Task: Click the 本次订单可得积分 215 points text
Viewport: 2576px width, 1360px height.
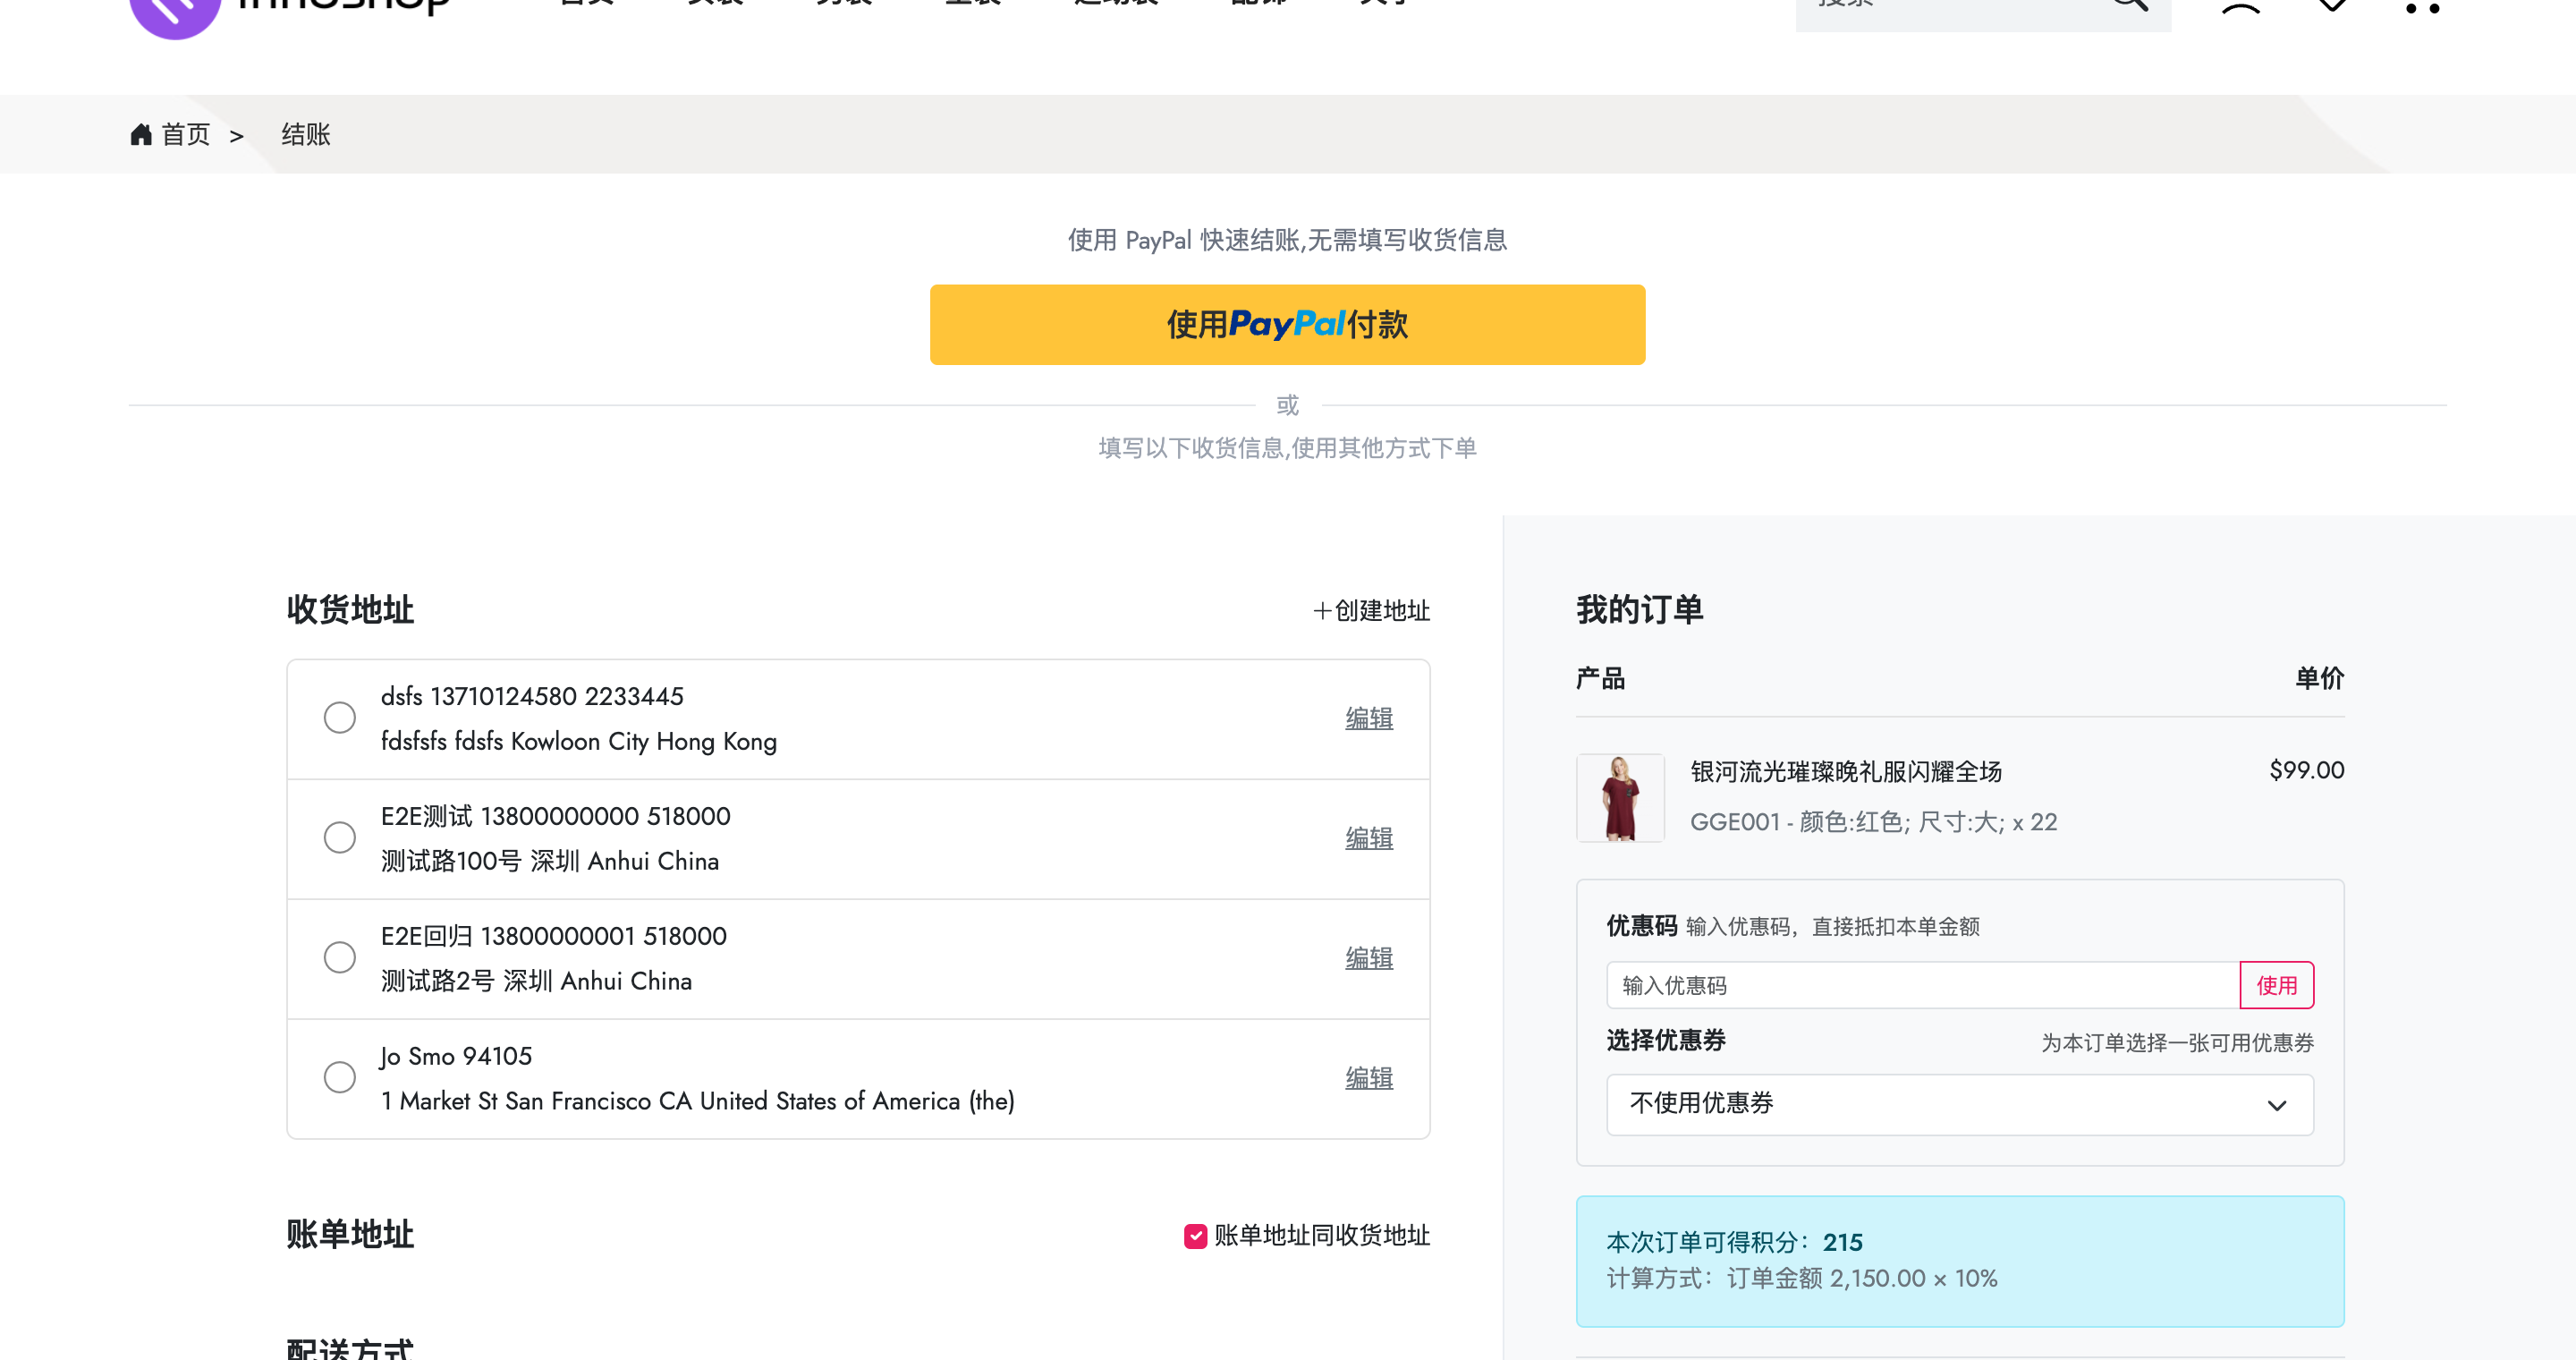Action: click(x=1734, y=1243)
